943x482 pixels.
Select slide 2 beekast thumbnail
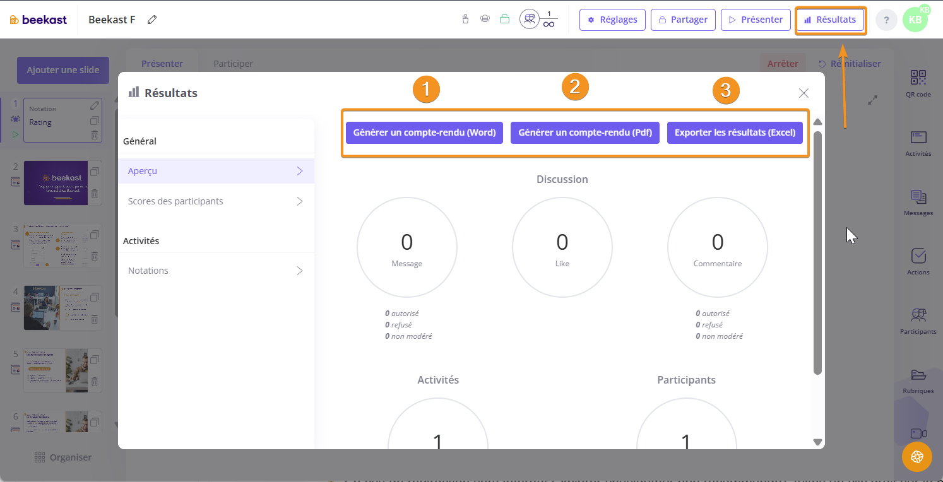[x=56, y=182]
